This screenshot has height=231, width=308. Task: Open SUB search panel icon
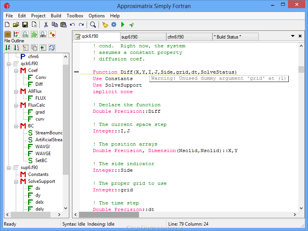click(x=25, y=34)
